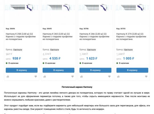The width and height of the screenshot is (154, 114).
Task: Add Harmony K 258 to comparison chart
Action: 8,76
